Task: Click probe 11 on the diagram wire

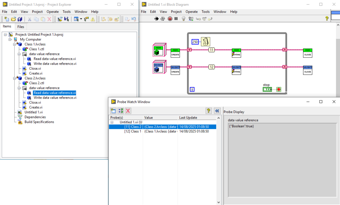Action: [212, 50]
